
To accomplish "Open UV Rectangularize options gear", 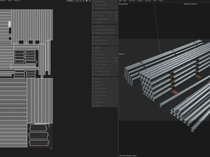I will [116, 61].
